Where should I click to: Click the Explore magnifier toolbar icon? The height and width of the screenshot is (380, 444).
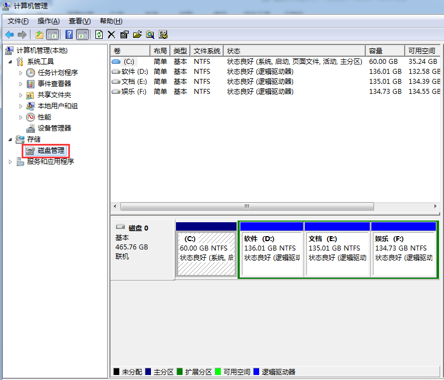point(150,34)
